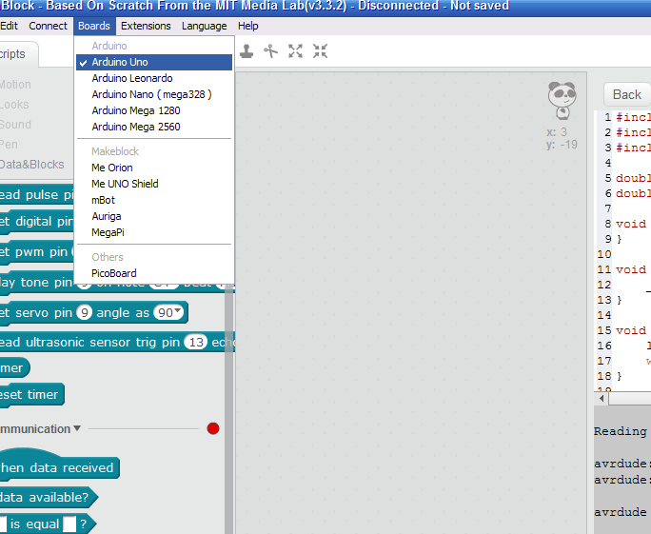
Task: Open the Connect menu
Action: coord(48,26)
